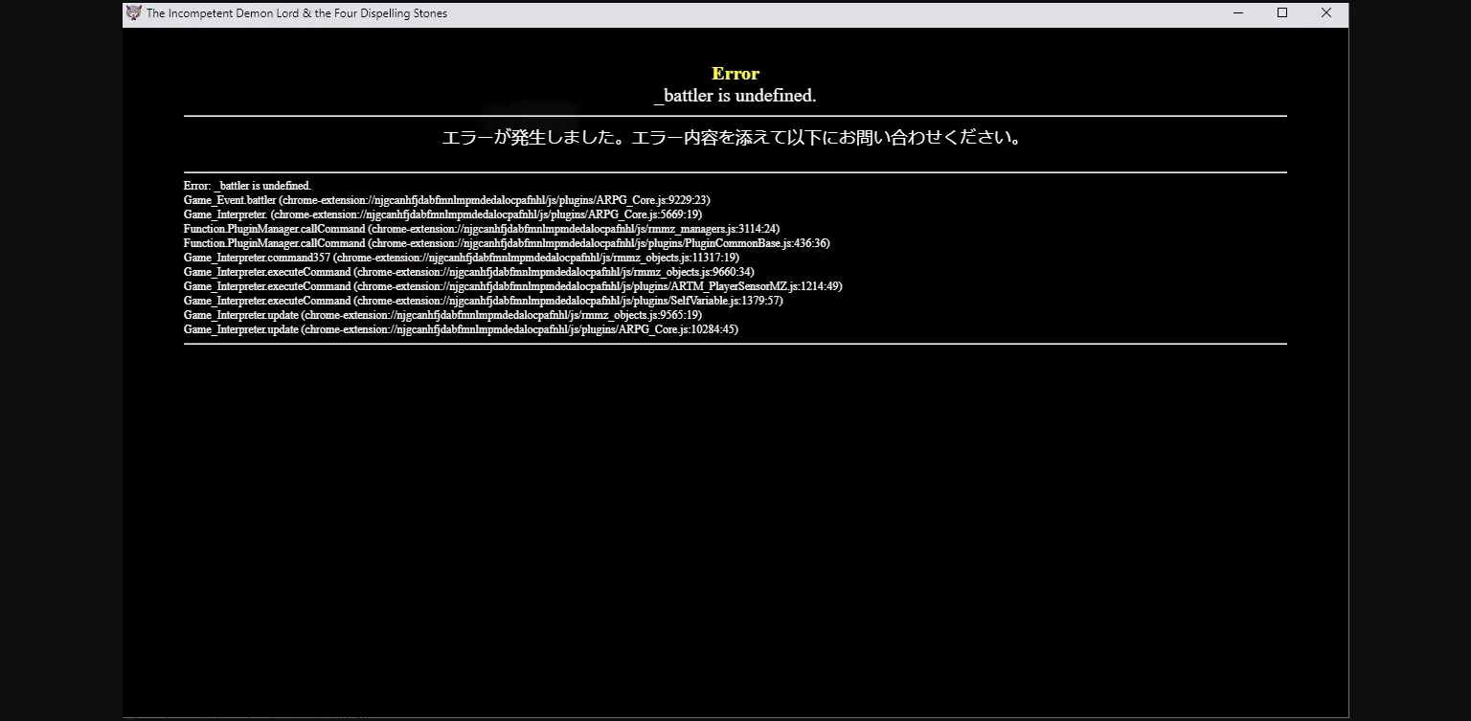Click the rmmz_managers.js:3114:24 callCommand line

(481, 229)
